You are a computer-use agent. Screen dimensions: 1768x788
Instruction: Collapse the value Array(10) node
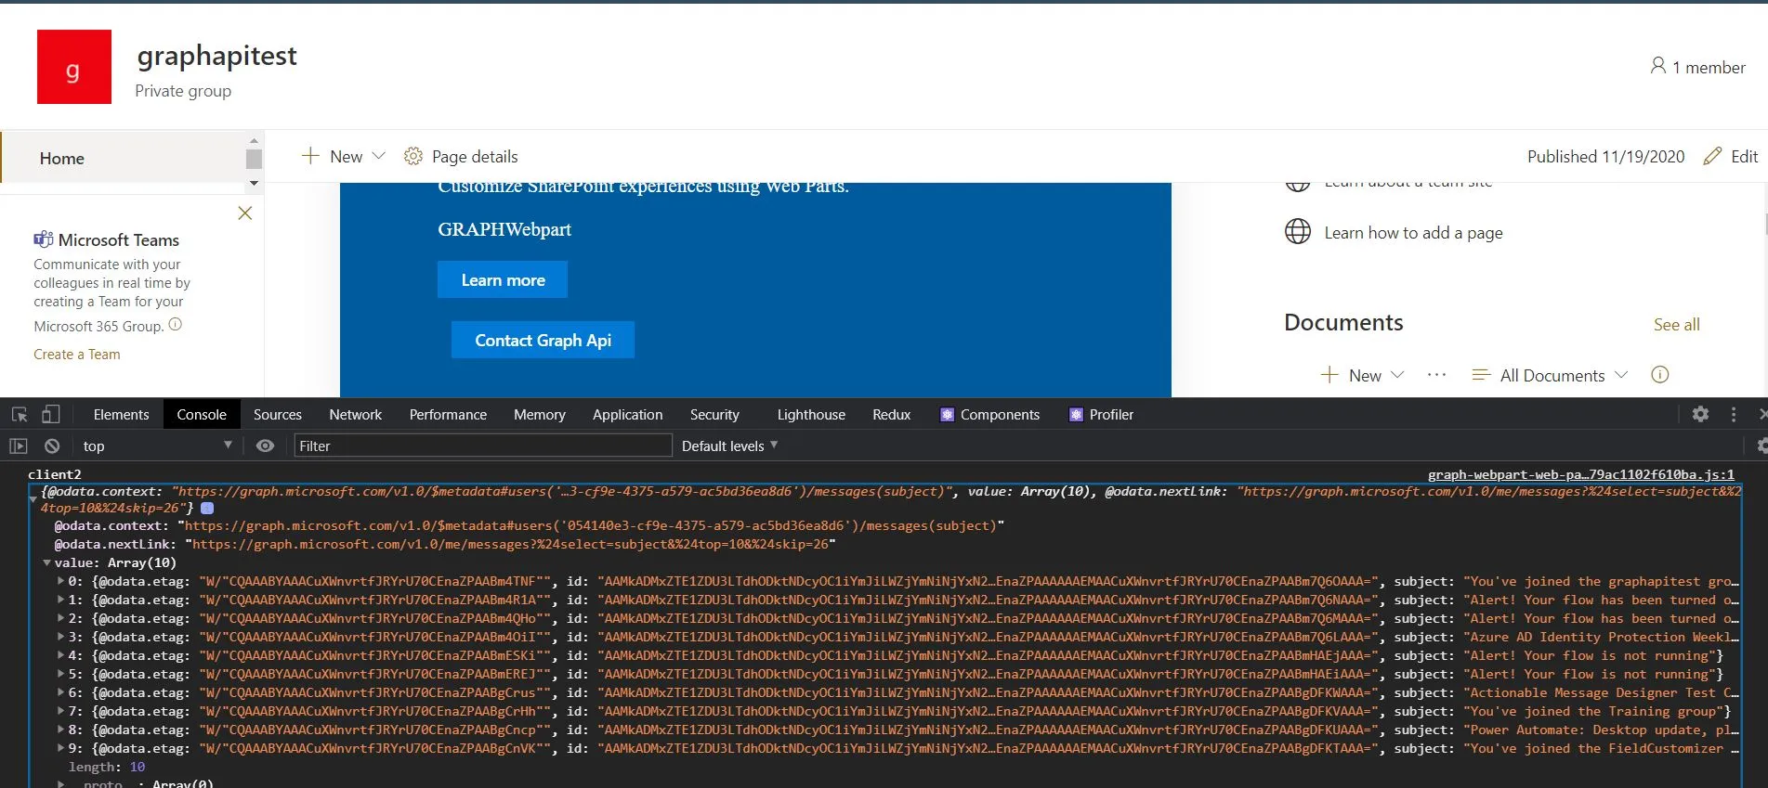[46, 563]
